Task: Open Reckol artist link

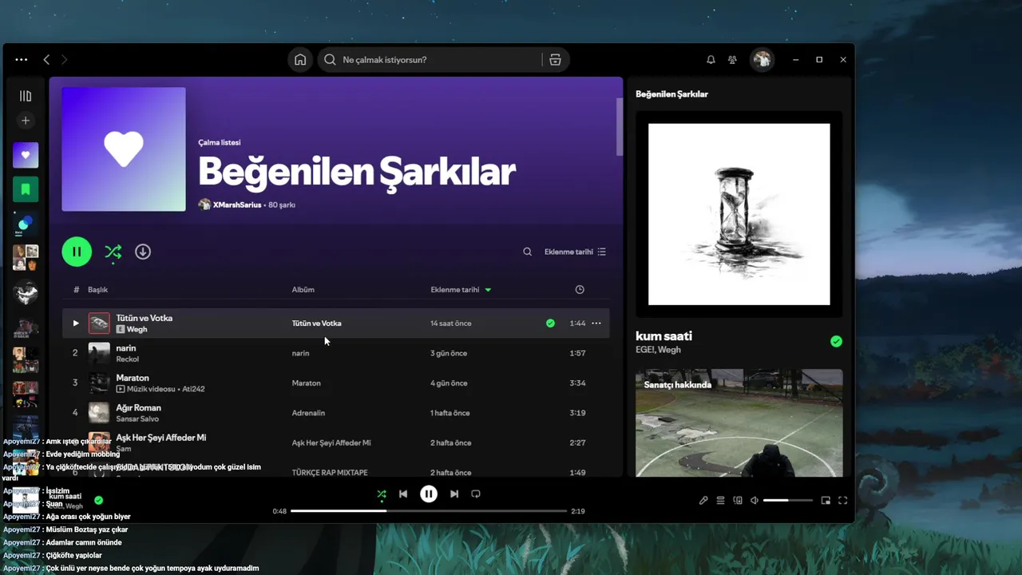Action: [x=128, y=359]
